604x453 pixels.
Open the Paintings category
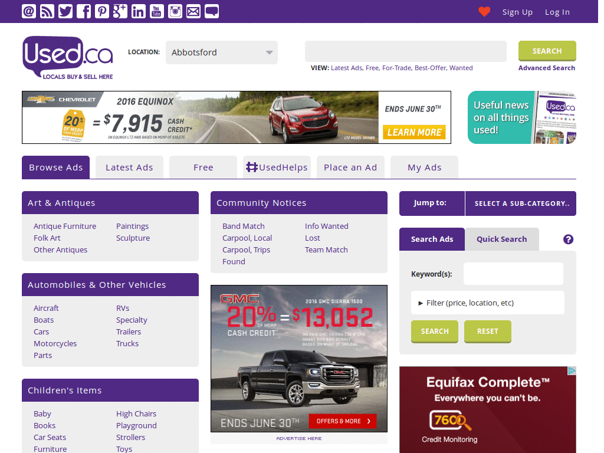click(x=133, y=226)
